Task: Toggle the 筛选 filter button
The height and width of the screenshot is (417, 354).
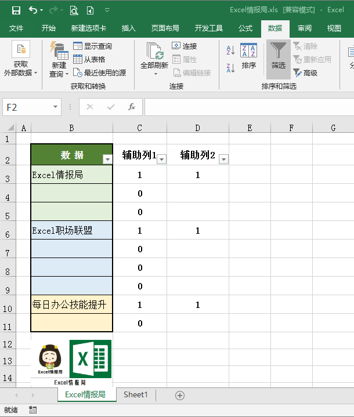Action: tap(279, 59)
